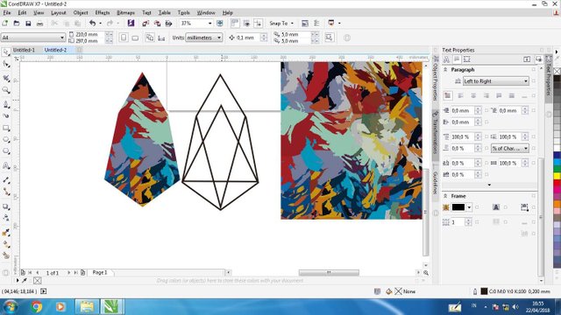The height and width of the screenshot is (315, 561).
Task: Click Publish to PDF icon
Action: point(168,24)
